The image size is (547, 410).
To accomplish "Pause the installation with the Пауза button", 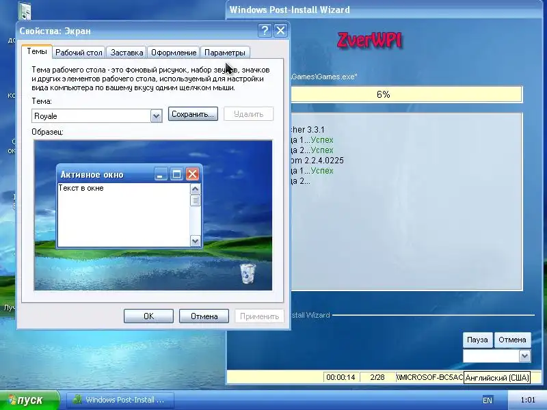I will click(477, 340).
